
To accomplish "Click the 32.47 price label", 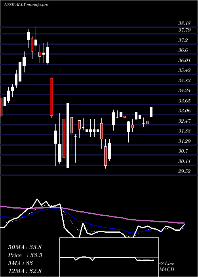I will 184,121.
